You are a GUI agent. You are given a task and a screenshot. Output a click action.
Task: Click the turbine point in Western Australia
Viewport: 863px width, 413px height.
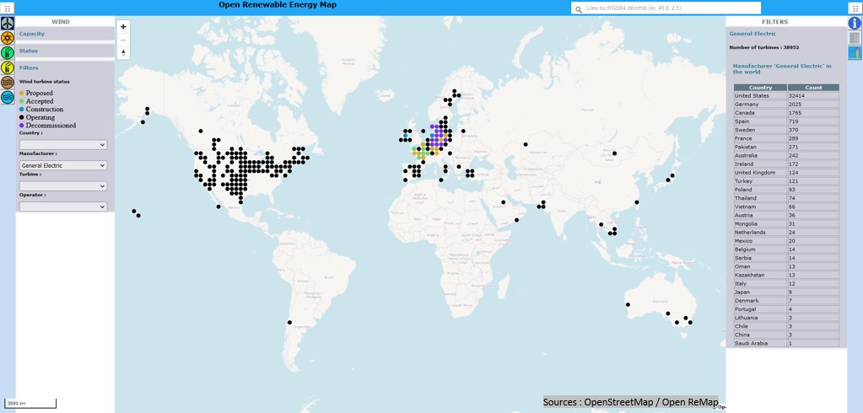click(x=628, y=304)
